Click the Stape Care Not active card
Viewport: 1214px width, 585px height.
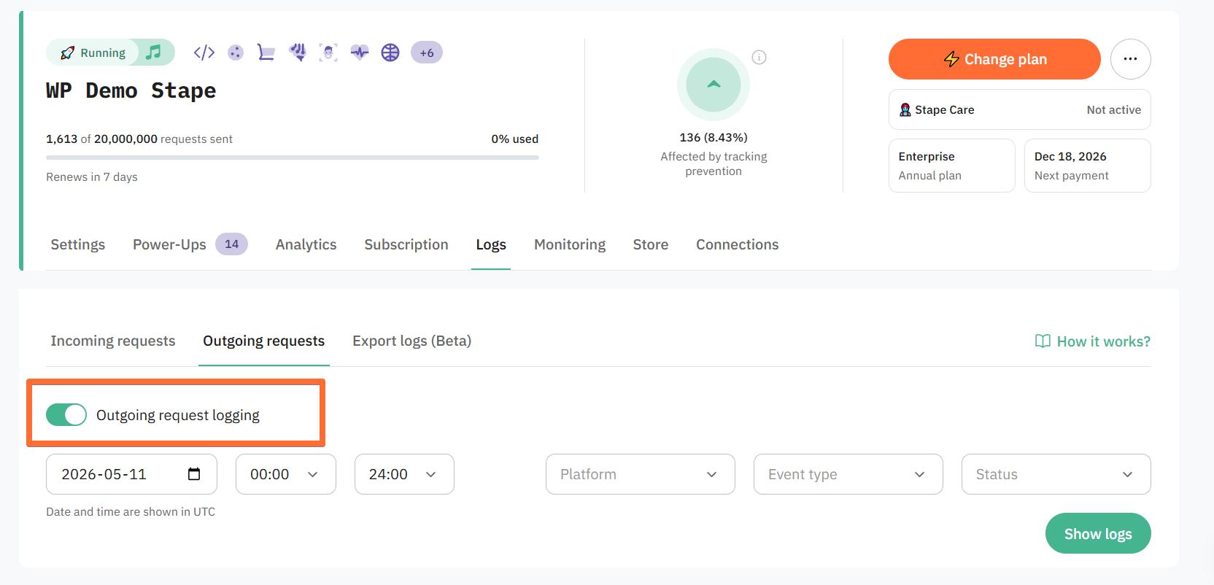[1020, 109]
